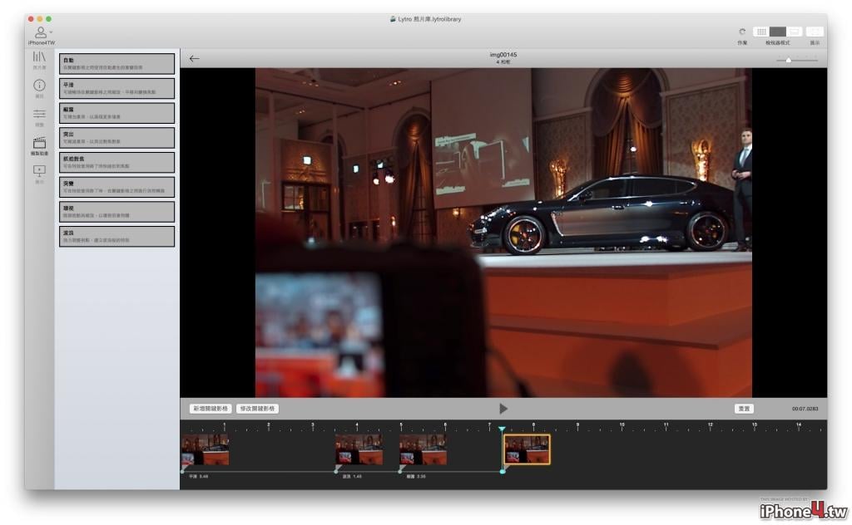Screen dimensions: 852x525
Task: Click the 新增關鍵影格 (add keyframe) button
Action: [x=211, y=409]
